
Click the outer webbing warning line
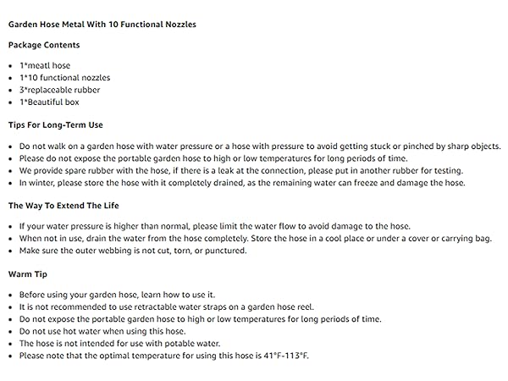tap(133, 251)
